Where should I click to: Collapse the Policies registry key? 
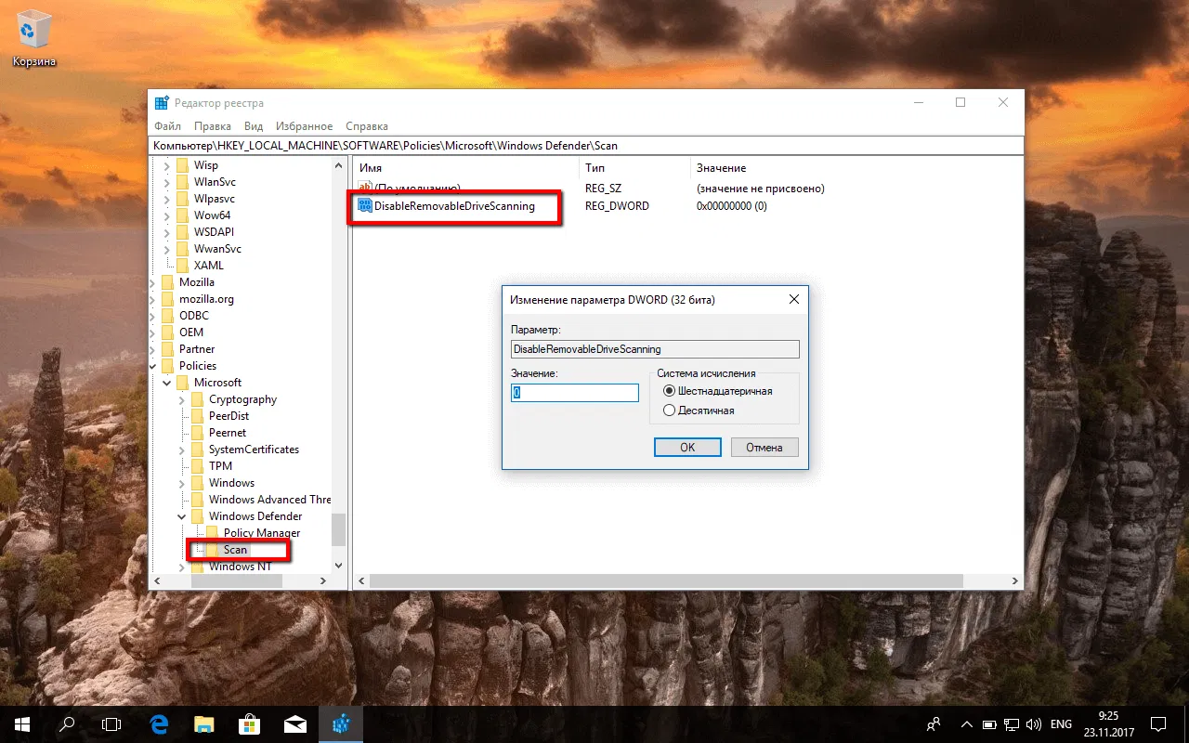pos(152,366)
